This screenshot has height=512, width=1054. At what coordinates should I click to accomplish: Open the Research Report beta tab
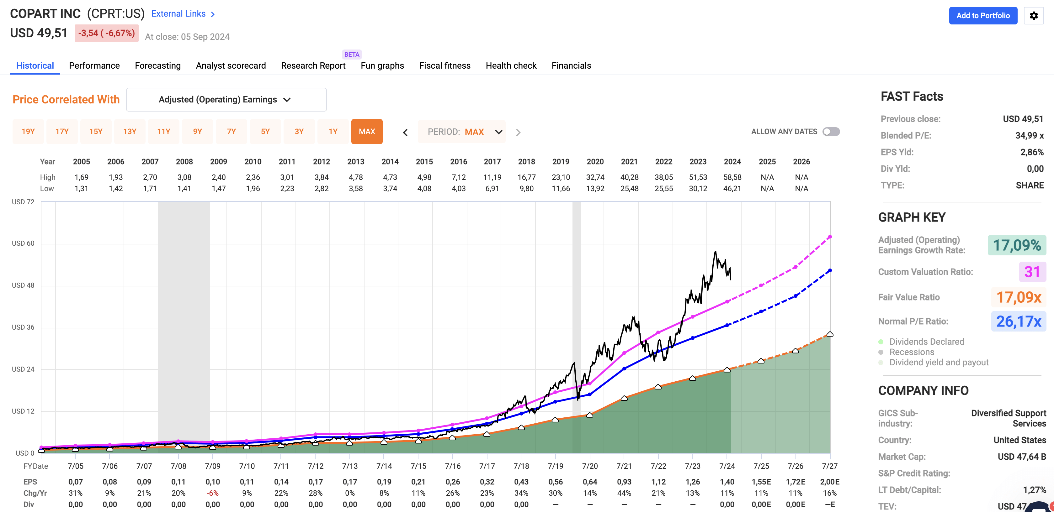pyautogui.click(x=313, y=65)
